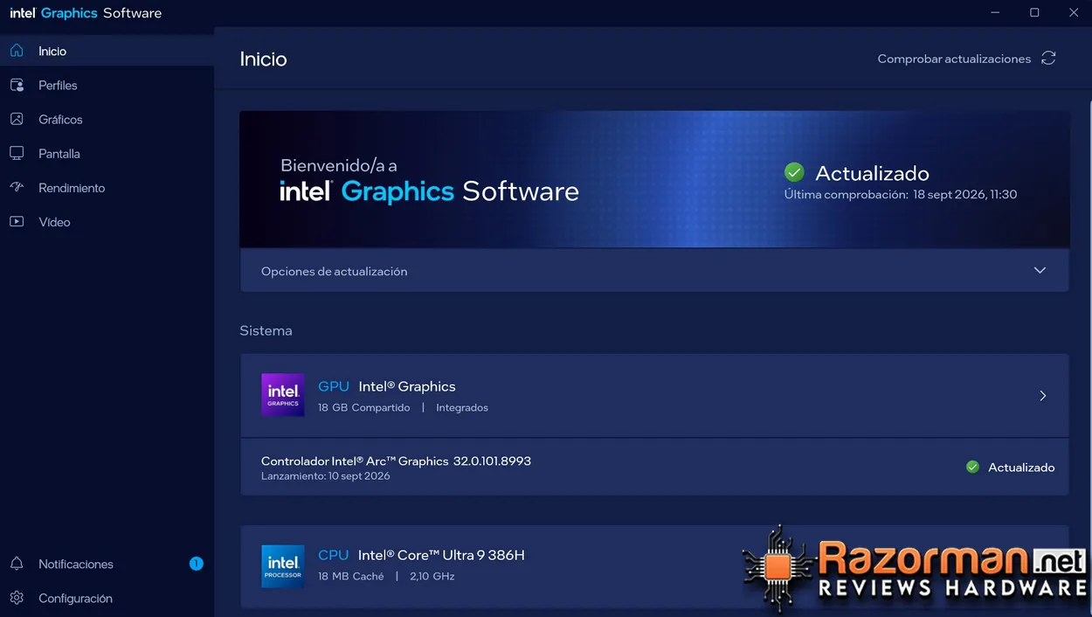The image size is (1092, 617).
Task: Click the blue Intel Processor CPU logo
Action: (283, 566)
